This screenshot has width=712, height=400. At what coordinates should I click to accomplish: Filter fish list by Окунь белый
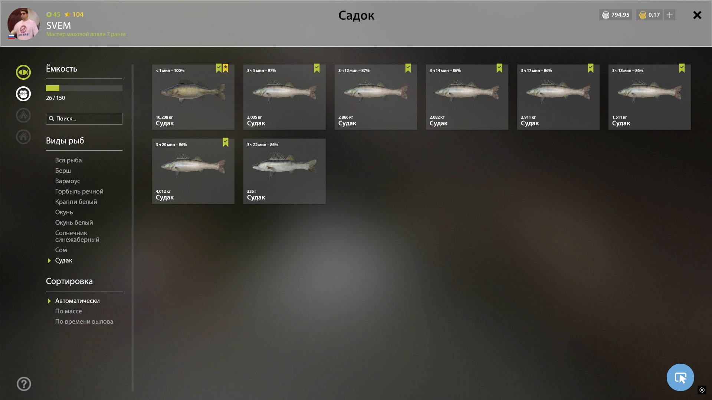(74, 222)
